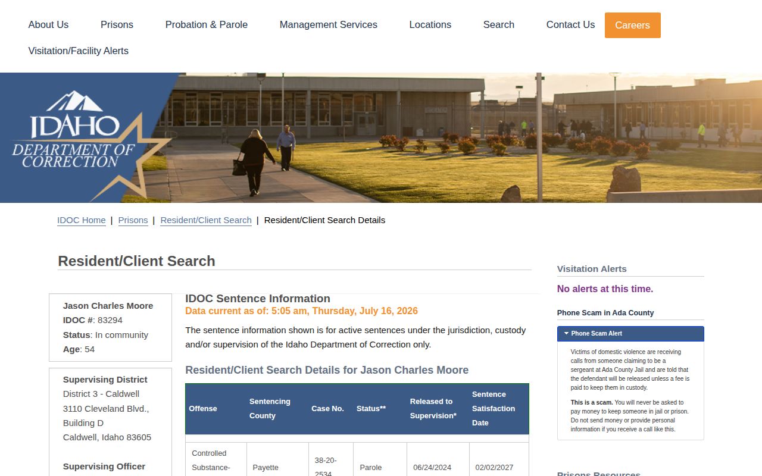Open Visitation/Facility Alerts menu item

(x=79, y=51)
